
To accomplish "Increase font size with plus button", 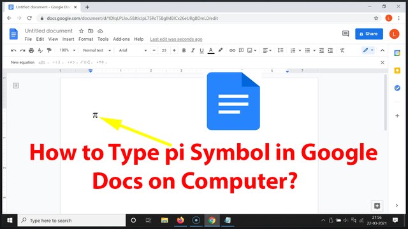I will 174,50.
